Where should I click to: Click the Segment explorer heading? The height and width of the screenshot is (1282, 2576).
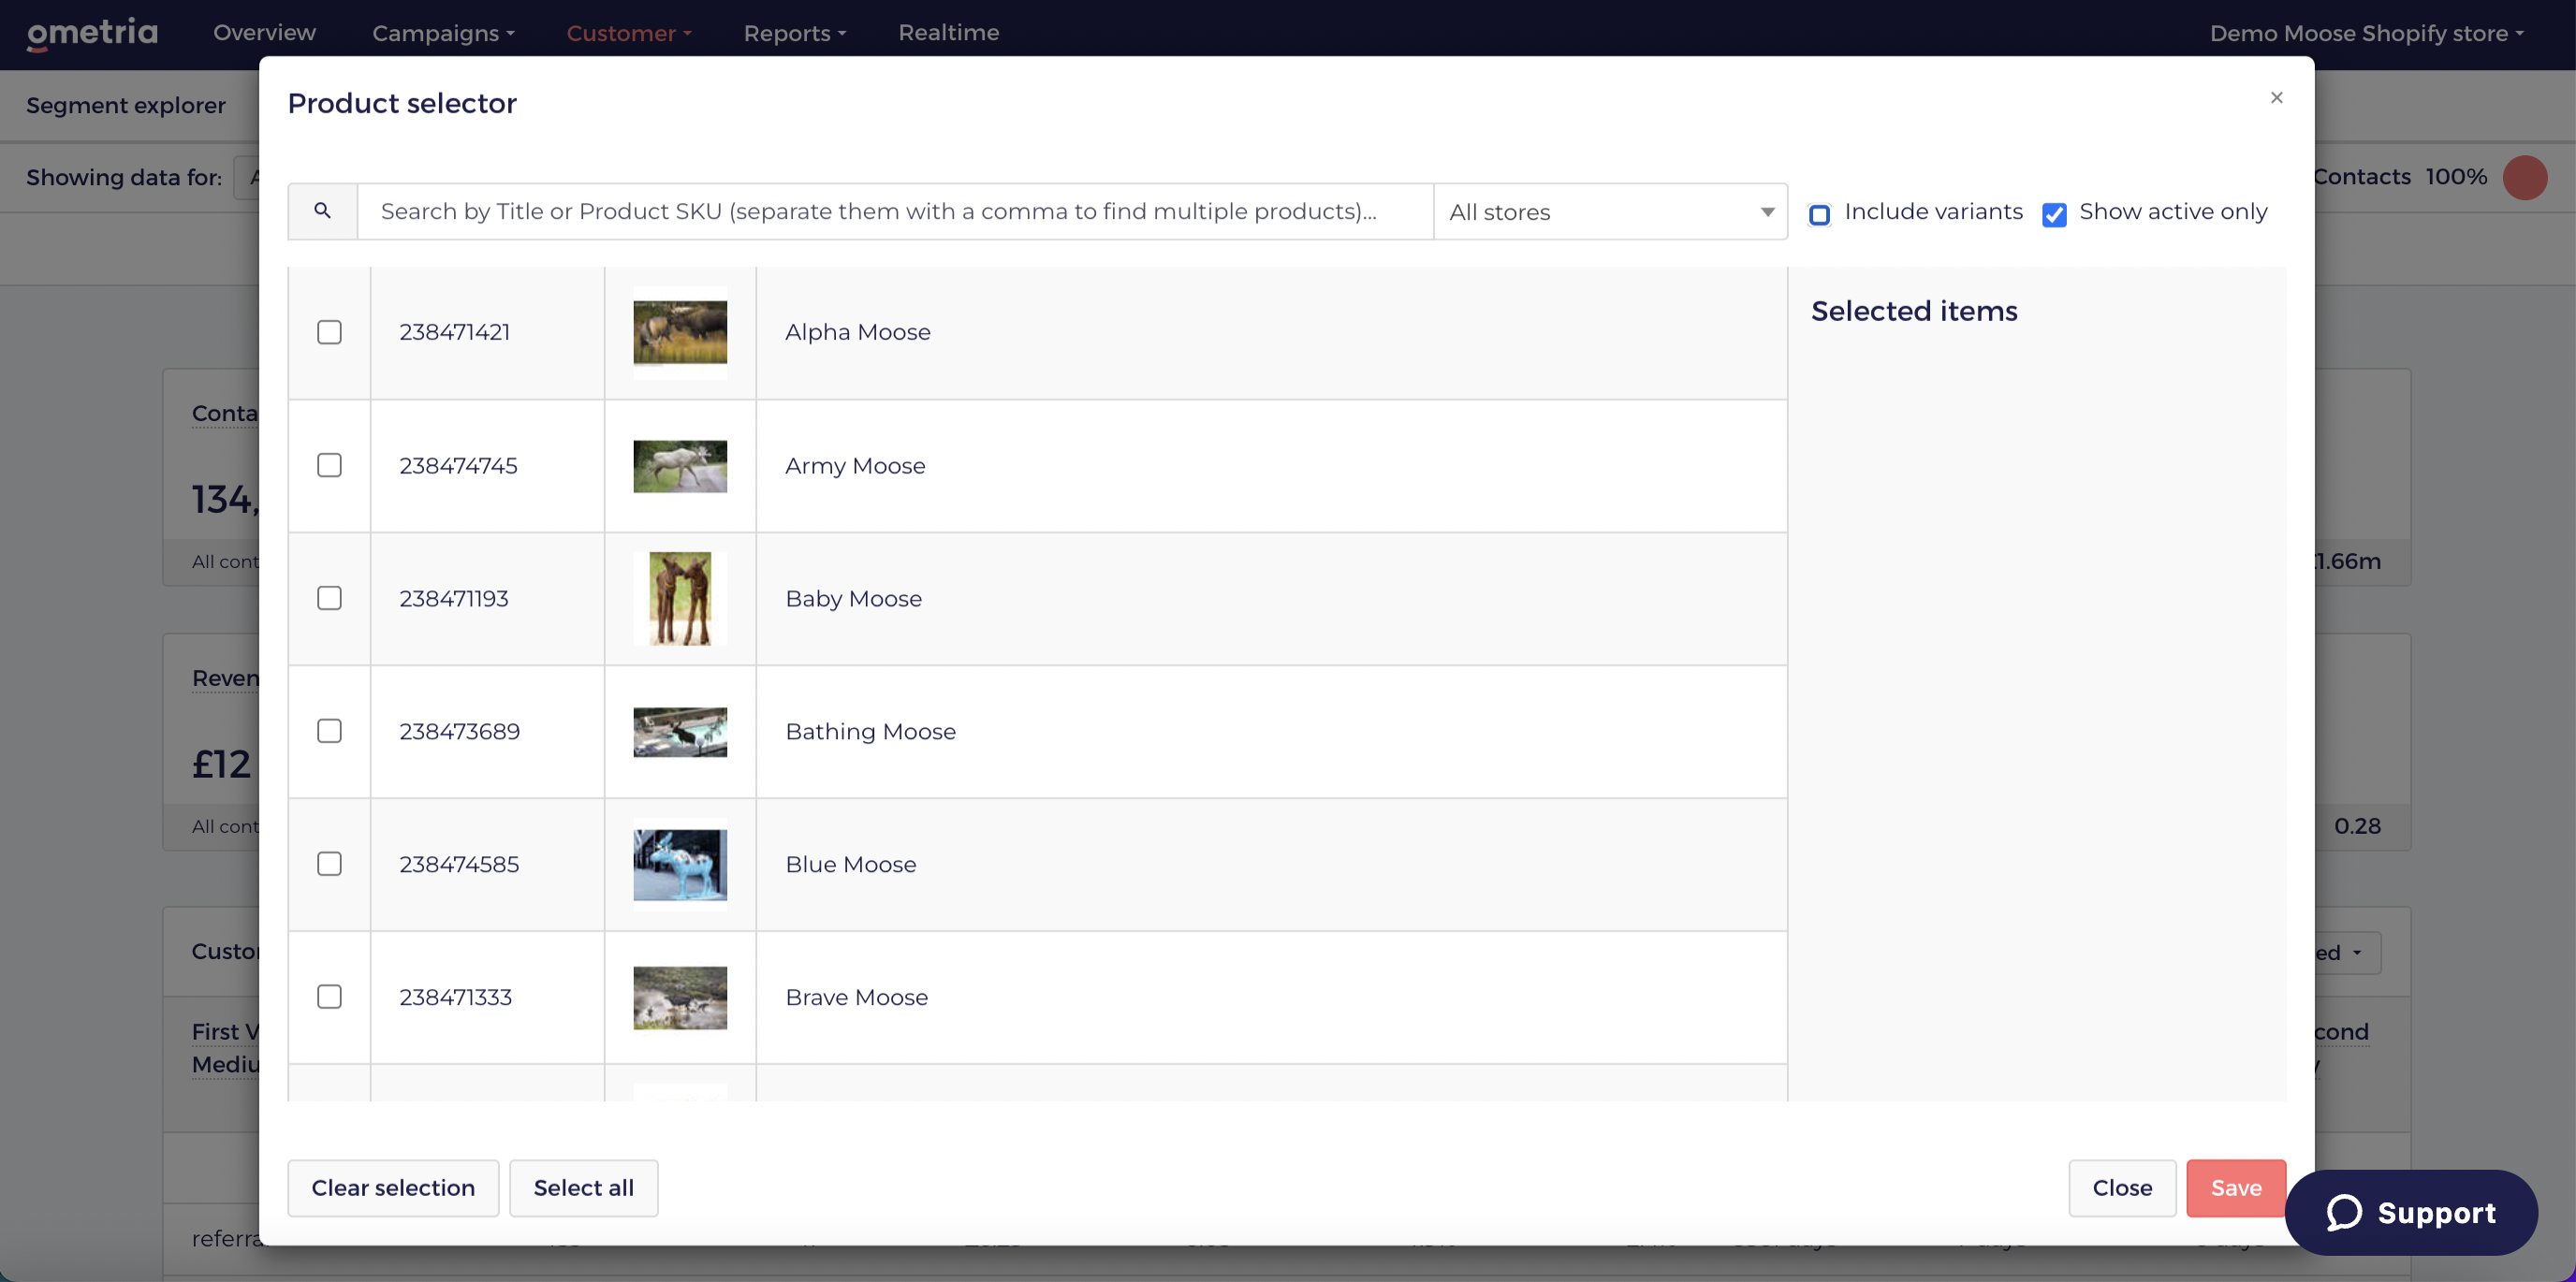126,106
